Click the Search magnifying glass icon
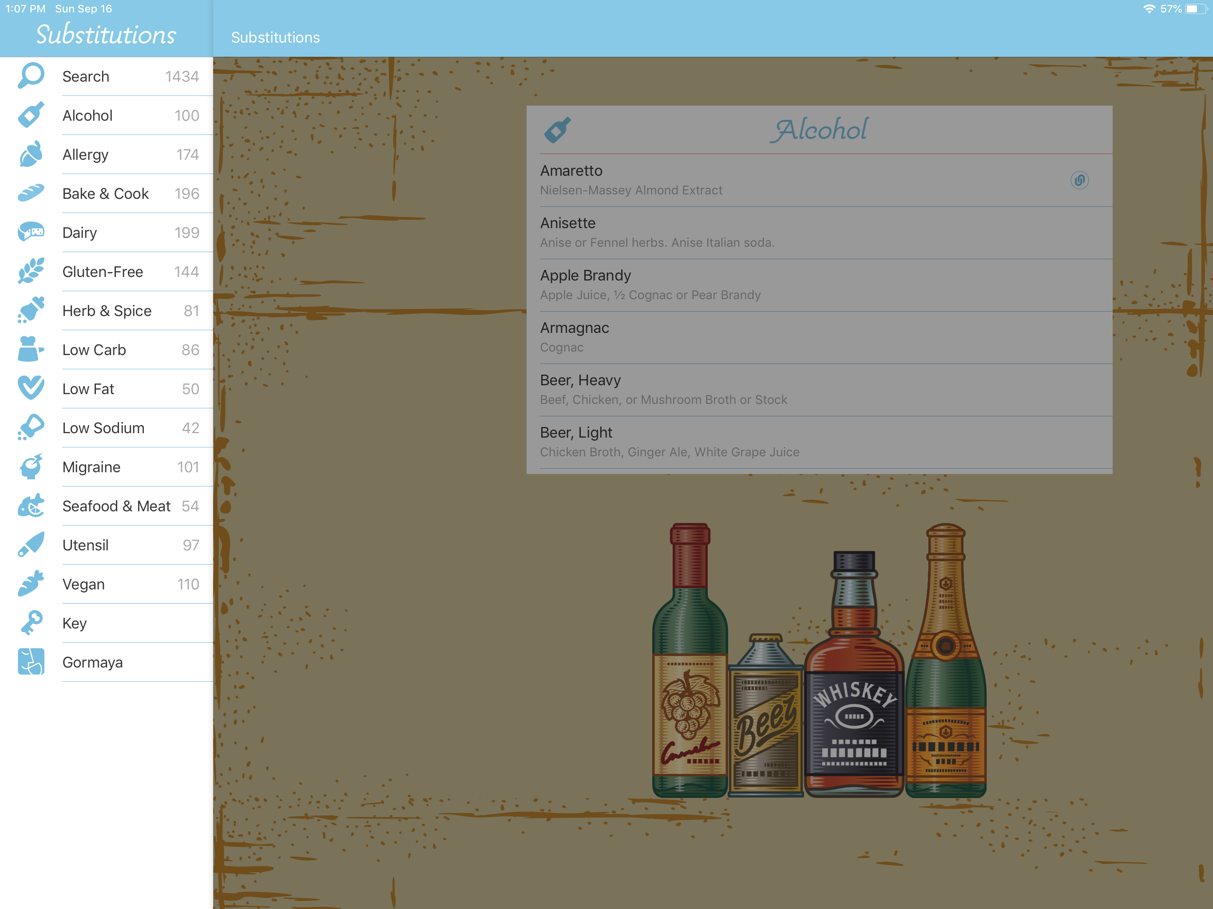 click(x=31, y=75)
